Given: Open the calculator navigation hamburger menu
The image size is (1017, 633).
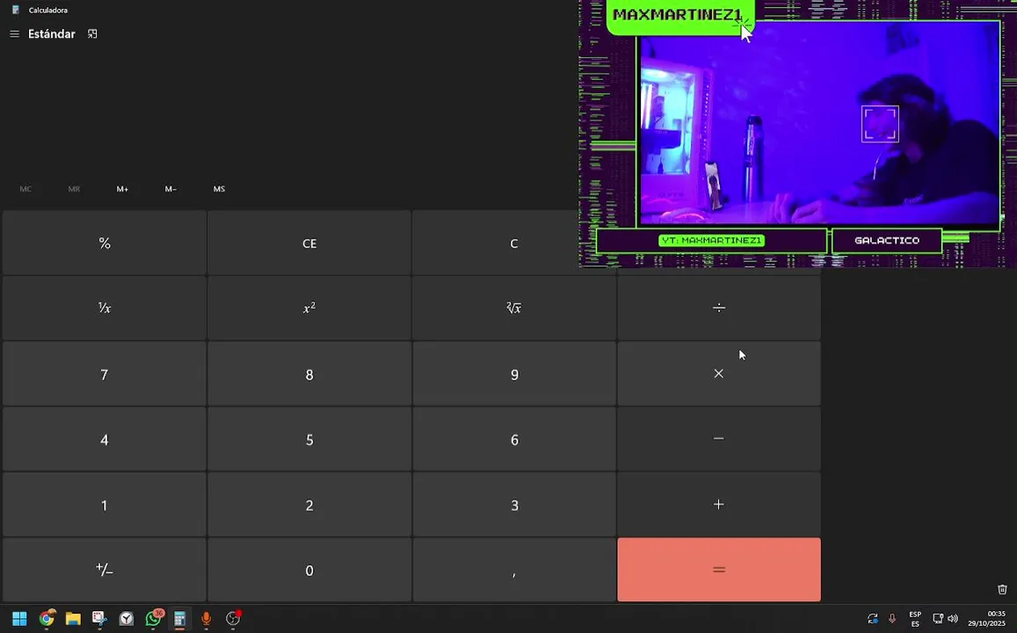Looking at the screenshot, I should [x=14, y=33].
